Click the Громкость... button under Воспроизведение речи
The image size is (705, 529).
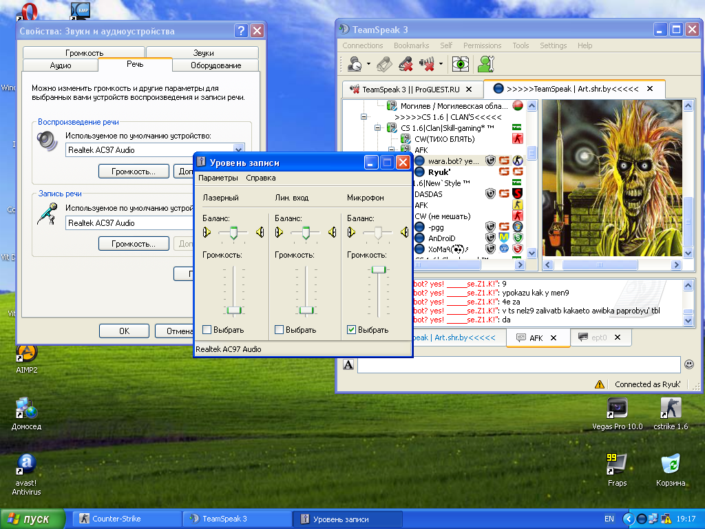[134, 172]
